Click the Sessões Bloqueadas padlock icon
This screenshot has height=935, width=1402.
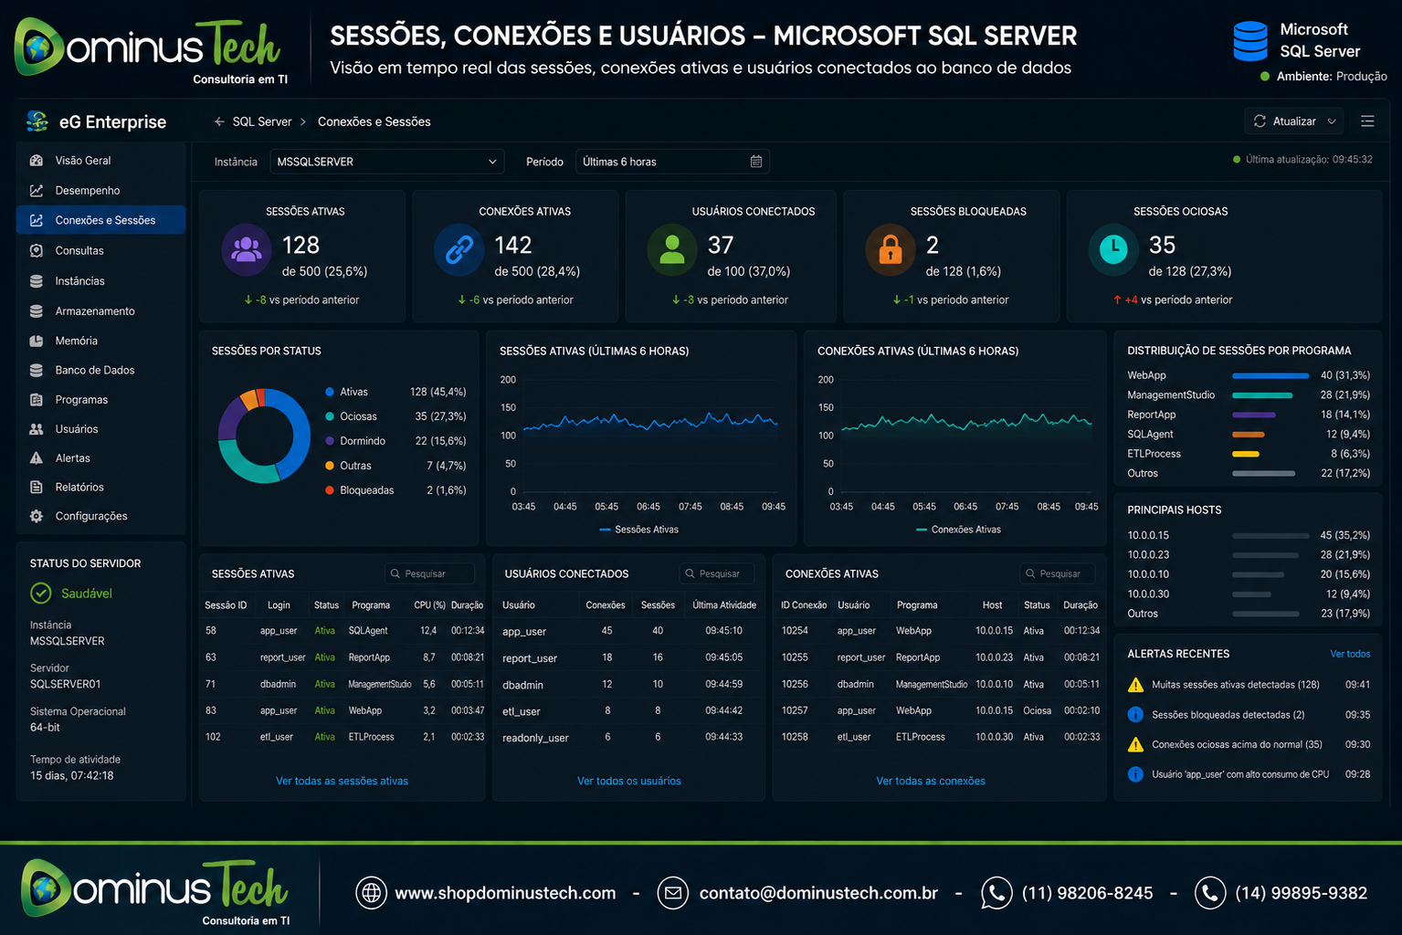(891, 250)
